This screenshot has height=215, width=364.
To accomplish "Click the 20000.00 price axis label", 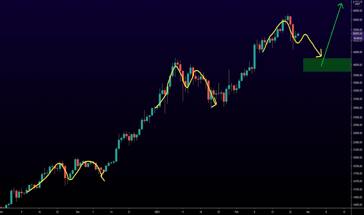I will click(358, 158).
